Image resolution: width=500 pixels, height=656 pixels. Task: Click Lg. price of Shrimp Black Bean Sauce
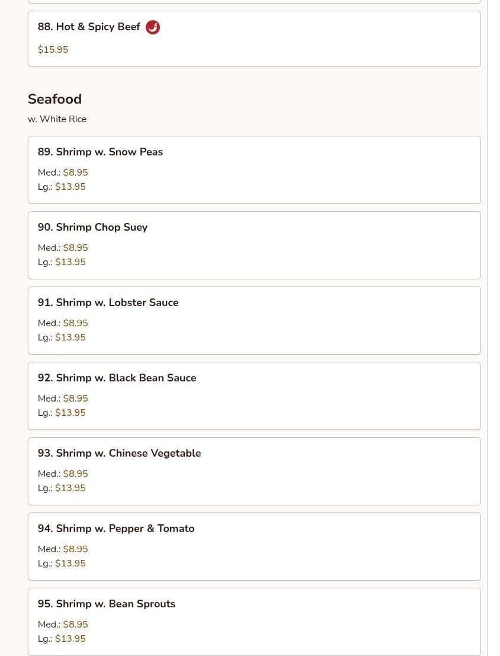pyautogui.click(x=70, y=413)
